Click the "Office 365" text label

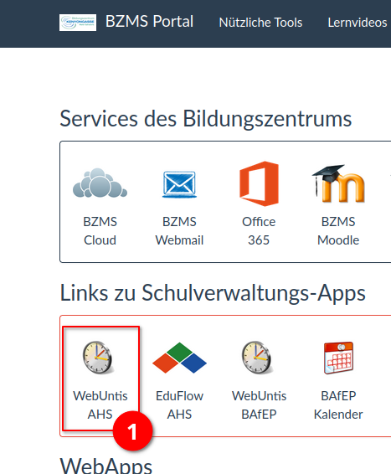[x=259, y=231]
